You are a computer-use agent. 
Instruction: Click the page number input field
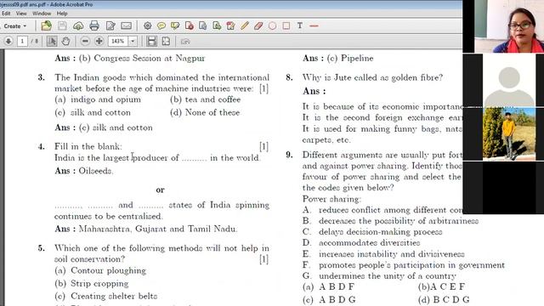pos(22,42)
